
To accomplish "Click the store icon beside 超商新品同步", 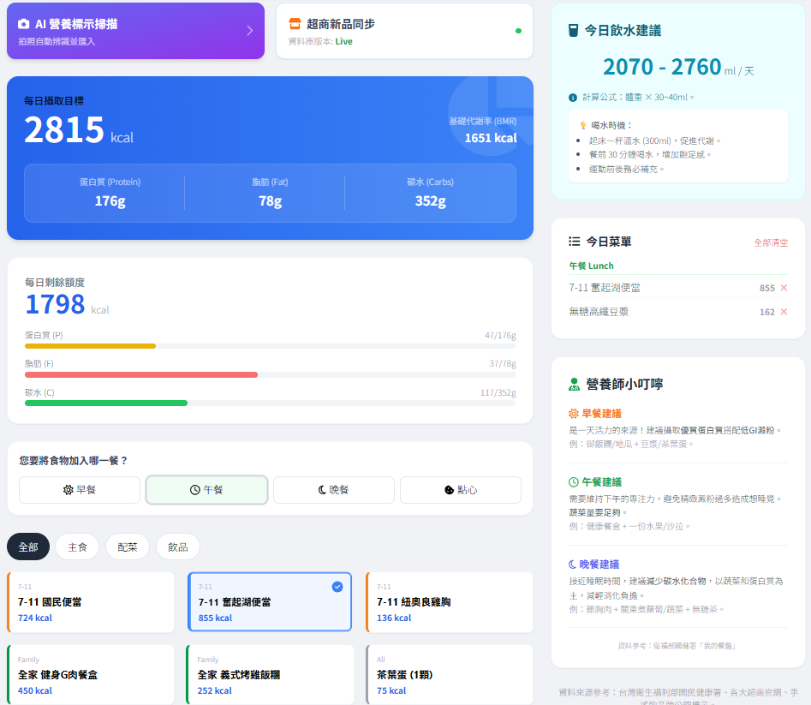I will (x=295, y=24).
